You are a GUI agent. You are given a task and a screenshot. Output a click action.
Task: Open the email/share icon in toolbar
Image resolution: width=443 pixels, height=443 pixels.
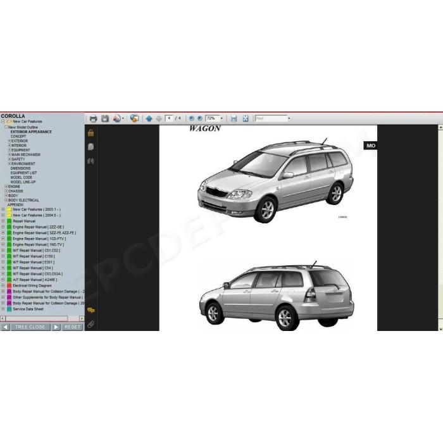tap(116, 119)
